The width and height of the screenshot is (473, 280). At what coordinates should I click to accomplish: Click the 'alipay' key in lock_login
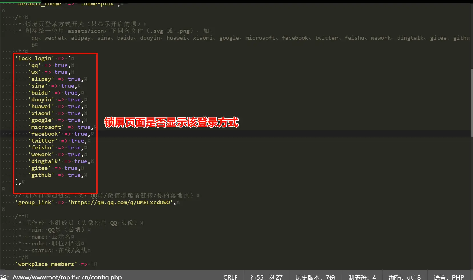coord(41,79)
